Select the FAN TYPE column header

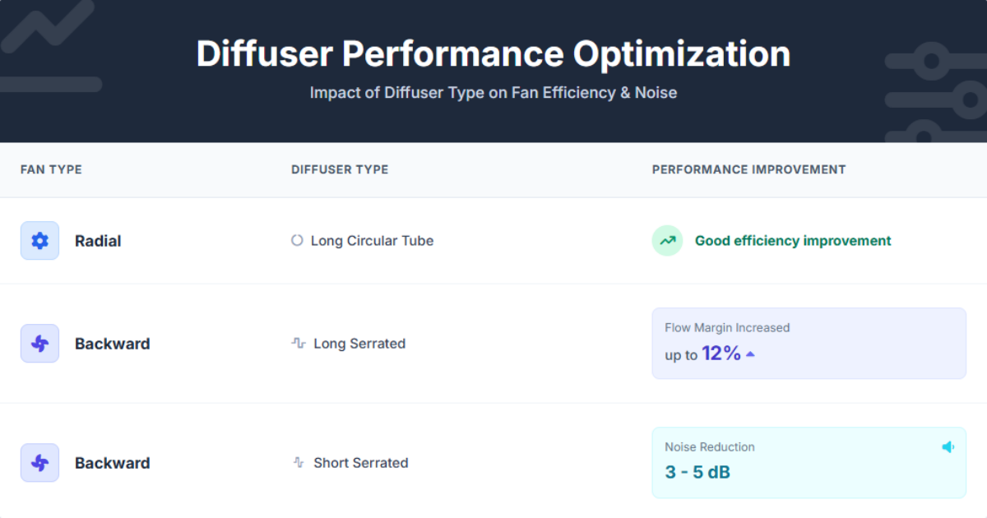[x=51, y=169]
